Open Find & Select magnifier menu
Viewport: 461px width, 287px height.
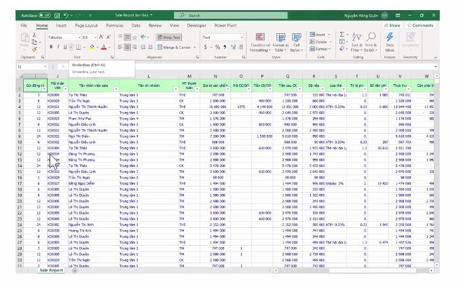371,43
